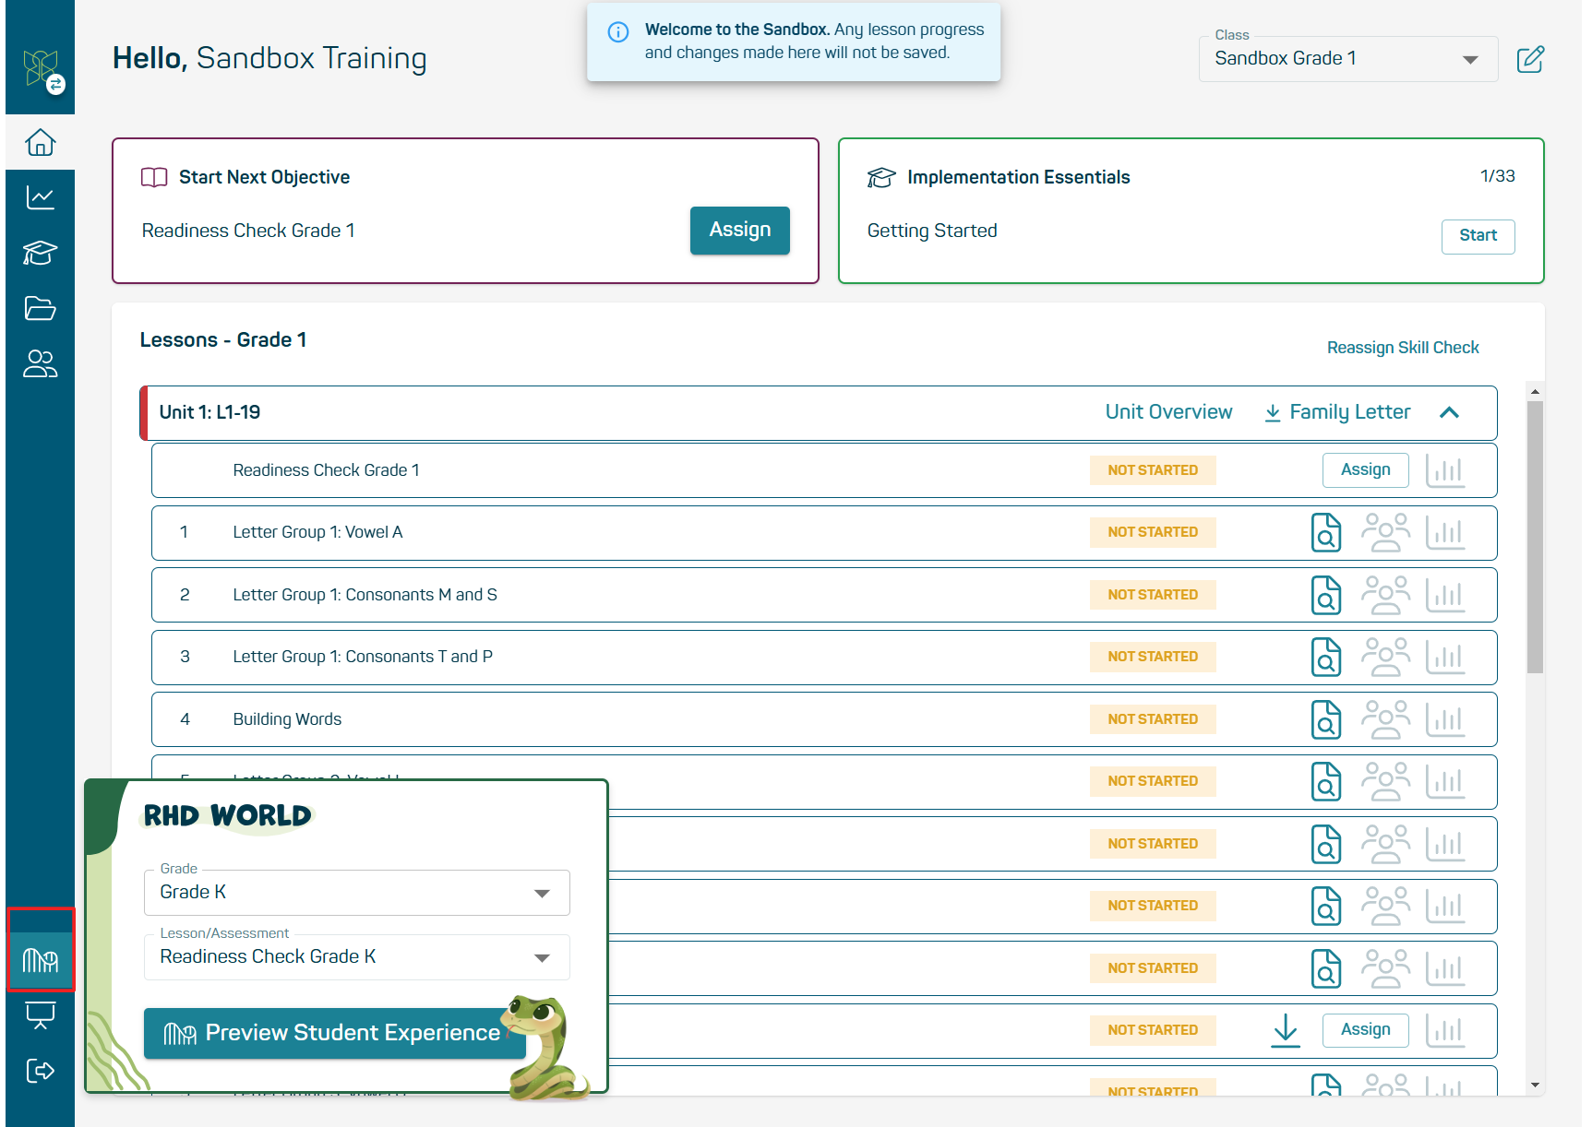Click the Reassign Skill Check link

tap(1402, 348)
